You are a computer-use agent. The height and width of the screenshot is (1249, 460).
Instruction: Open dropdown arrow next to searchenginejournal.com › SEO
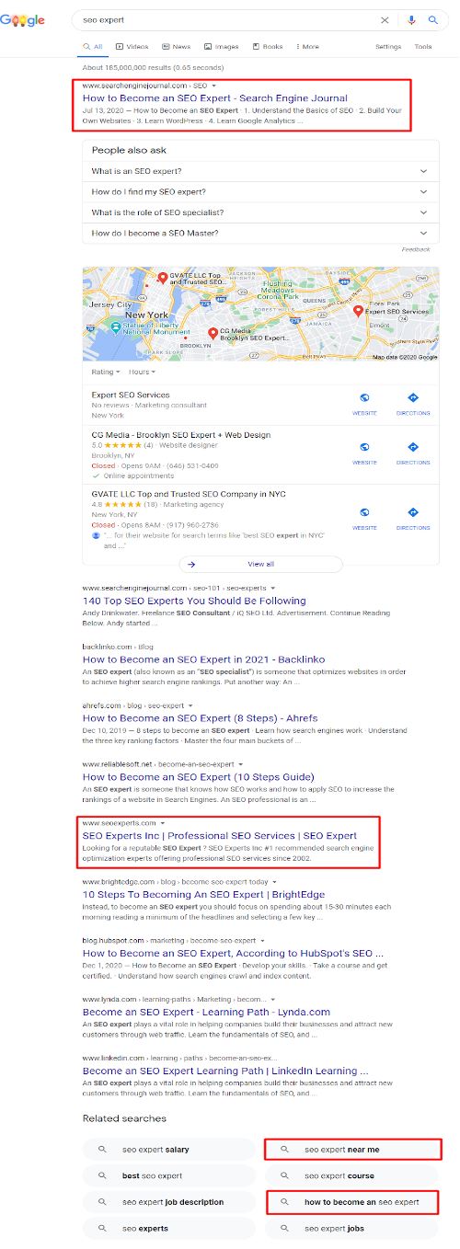213,86
